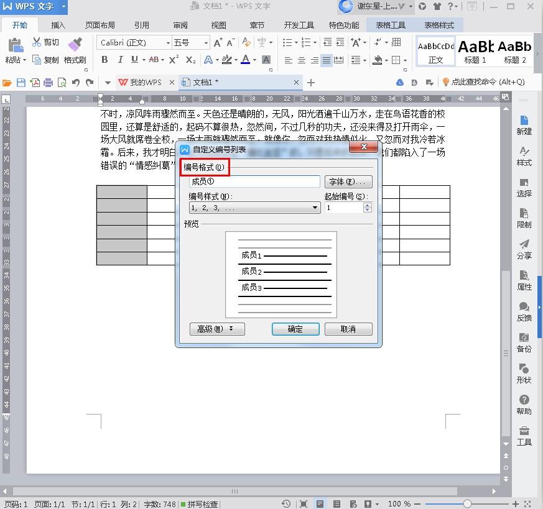Click the Paste clipboard icon
543x509 pixels.
(14, 45)
